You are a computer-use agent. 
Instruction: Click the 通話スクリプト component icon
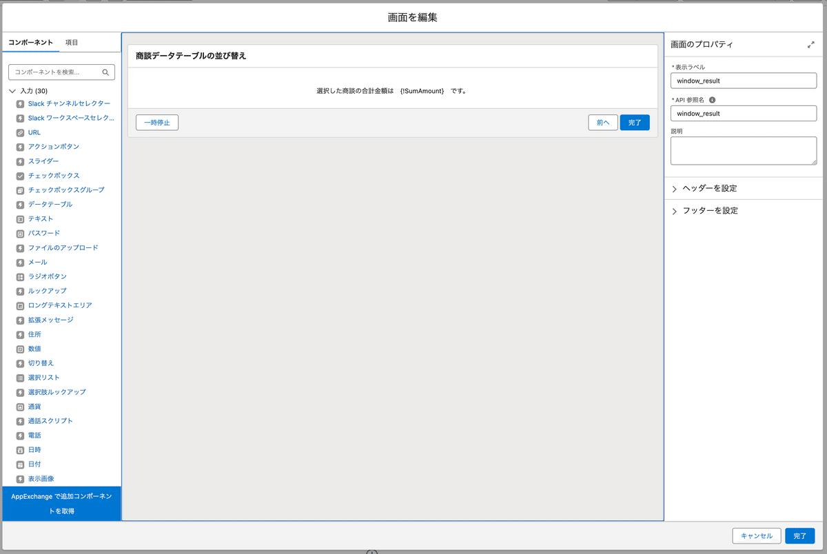coord(20,421)
